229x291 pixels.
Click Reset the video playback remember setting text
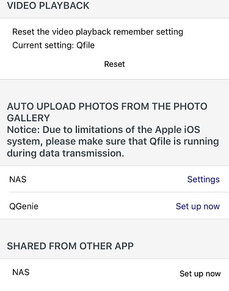[x=98, y=32]
